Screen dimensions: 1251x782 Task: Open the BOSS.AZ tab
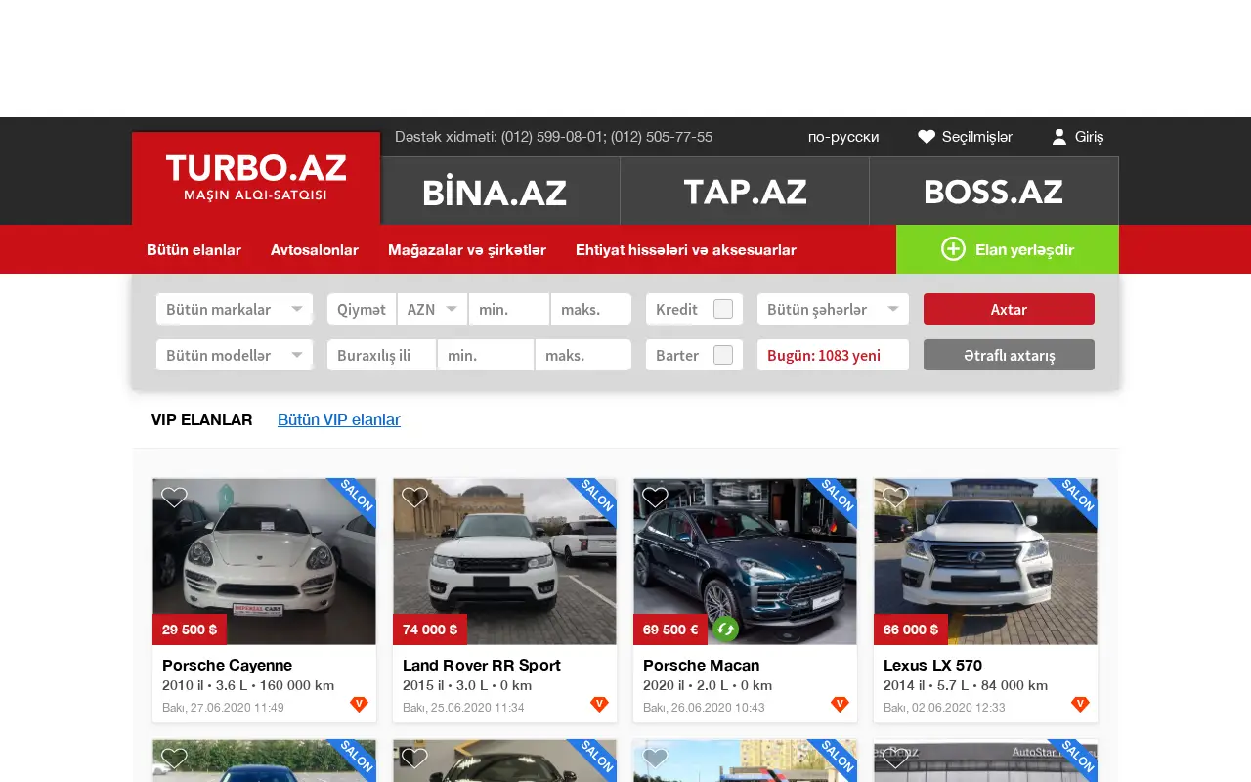click(x=994, y=192)
